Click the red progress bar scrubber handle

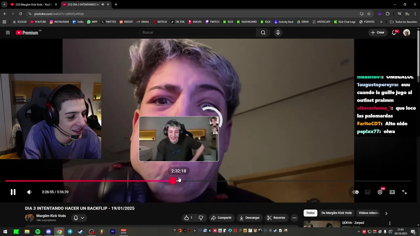click(173, 181)
